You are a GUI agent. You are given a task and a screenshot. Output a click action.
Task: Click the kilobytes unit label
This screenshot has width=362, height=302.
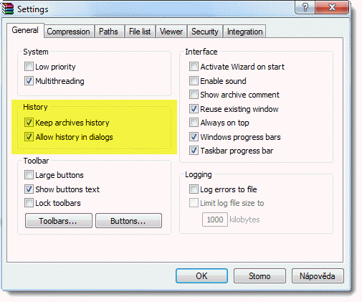coord(244,220)
